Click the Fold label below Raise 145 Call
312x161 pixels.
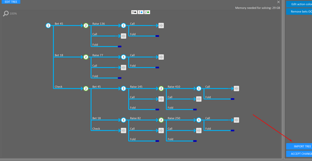point(133,108)
